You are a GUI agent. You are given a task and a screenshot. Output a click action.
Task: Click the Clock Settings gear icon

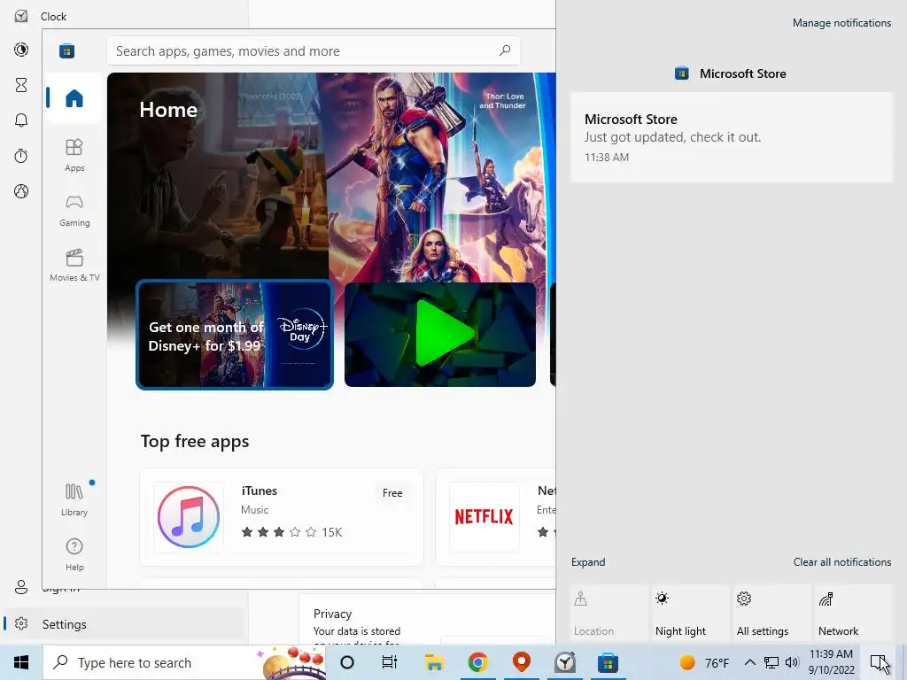coord(21,624)
